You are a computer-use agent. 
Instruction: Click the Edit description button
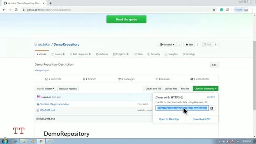coord(214,65)
